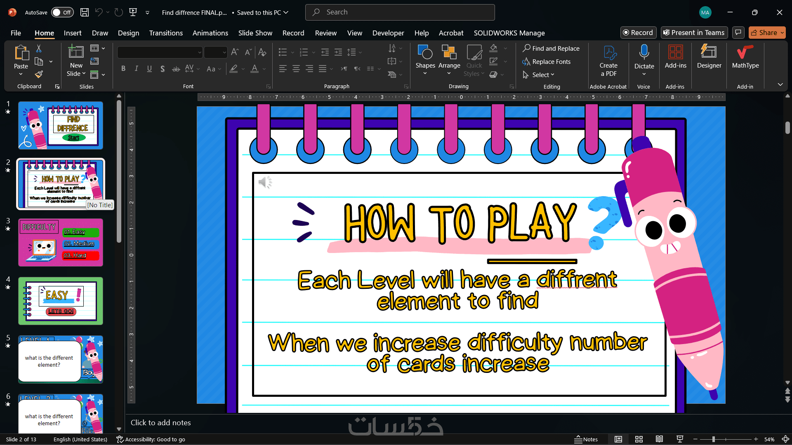Viewport: 792px width, 445px height.
Task: Click the speaker audio icon on slide
Action: coord(265,182)
